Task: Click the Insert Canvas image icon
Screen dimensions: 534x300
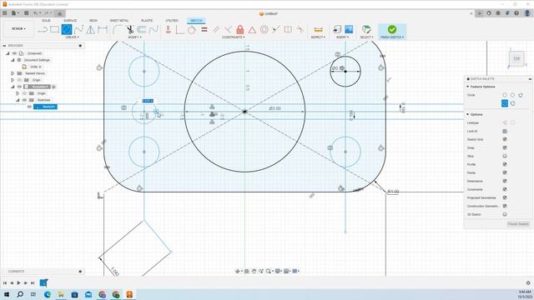Action: [x=349, y=29]
